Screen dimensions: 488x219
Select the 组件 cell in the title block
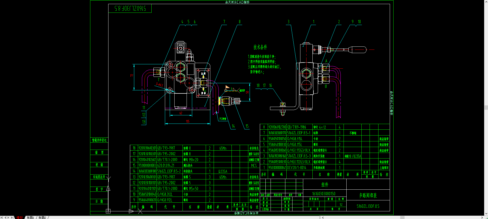coord(325,185)
